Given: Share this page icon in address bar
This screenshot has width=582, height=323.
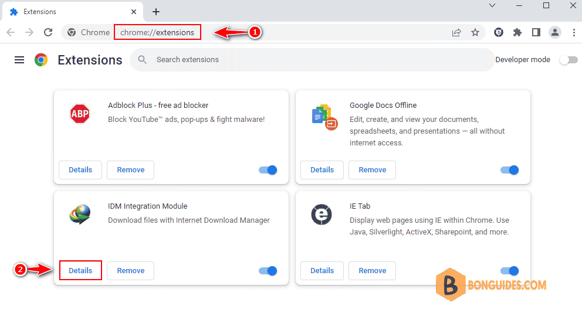Looking at the screenshot, I should tap(456, 32).
